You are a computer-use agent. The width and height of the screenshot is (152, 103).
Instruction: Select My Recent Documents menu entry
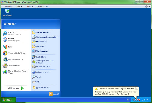(45, 37)
